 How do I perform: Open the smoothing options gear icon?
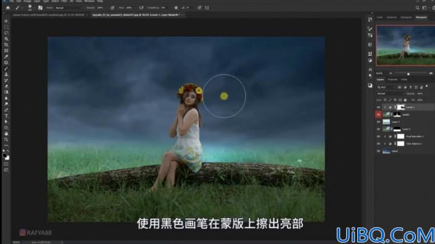coord(176,8)
